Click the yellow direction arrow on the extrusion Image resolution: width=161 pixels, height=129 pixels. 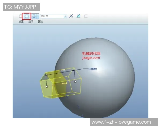[x=64, y=84]
